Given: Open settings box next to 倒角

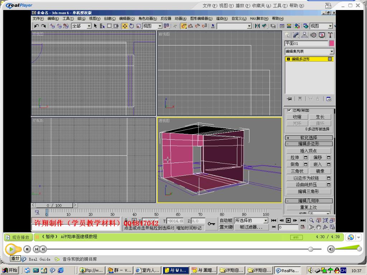Looking at the screenshot, I should tap(306, 164).
